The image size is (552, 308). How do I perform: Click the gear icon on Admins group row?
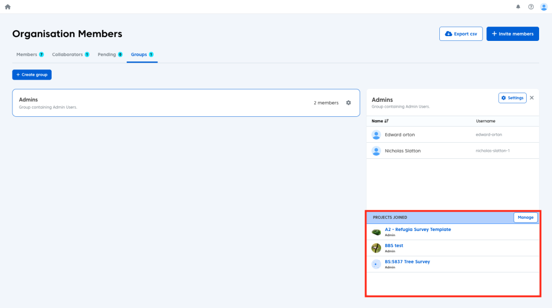pyautogui.click(x=348, y=103)
